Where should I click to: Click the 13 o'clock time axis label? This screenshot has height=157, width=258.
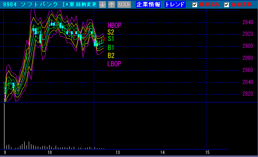pyautogui.click(x=118, y=152)
